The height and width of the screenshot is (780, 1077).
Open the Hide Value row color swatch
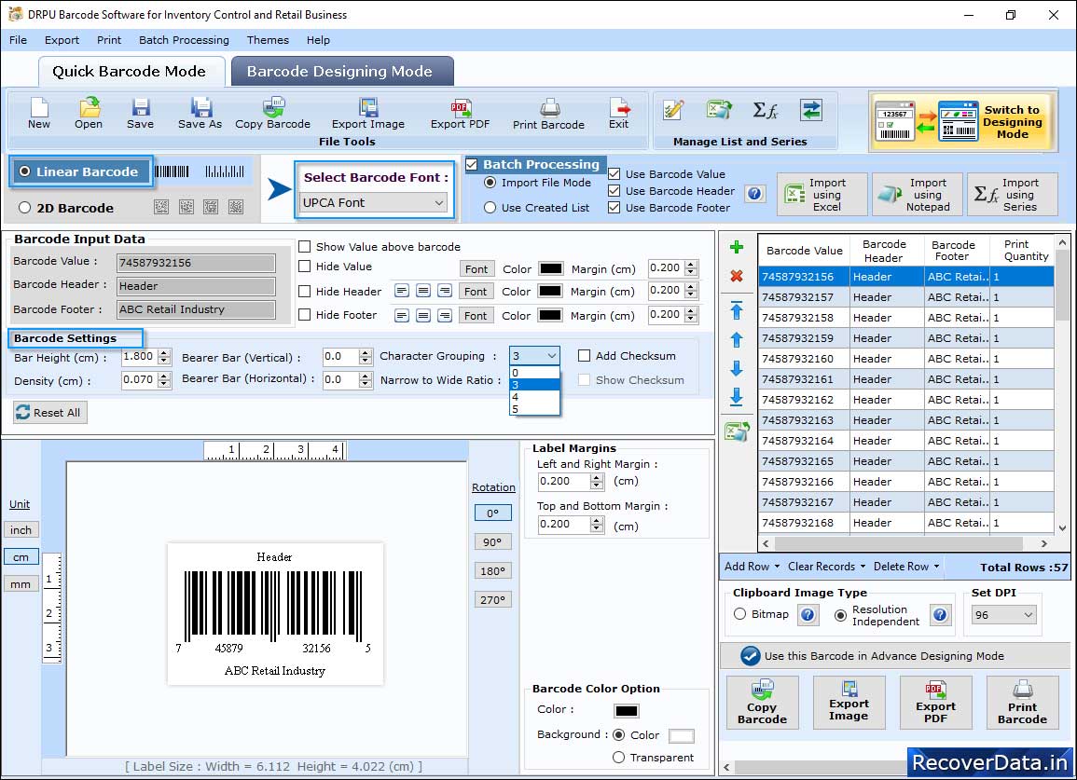[550, 268]
